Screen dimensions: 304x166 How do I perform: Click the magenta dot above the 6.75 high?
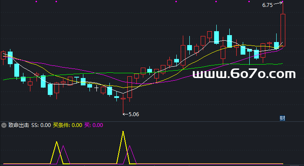pos(283,2)
